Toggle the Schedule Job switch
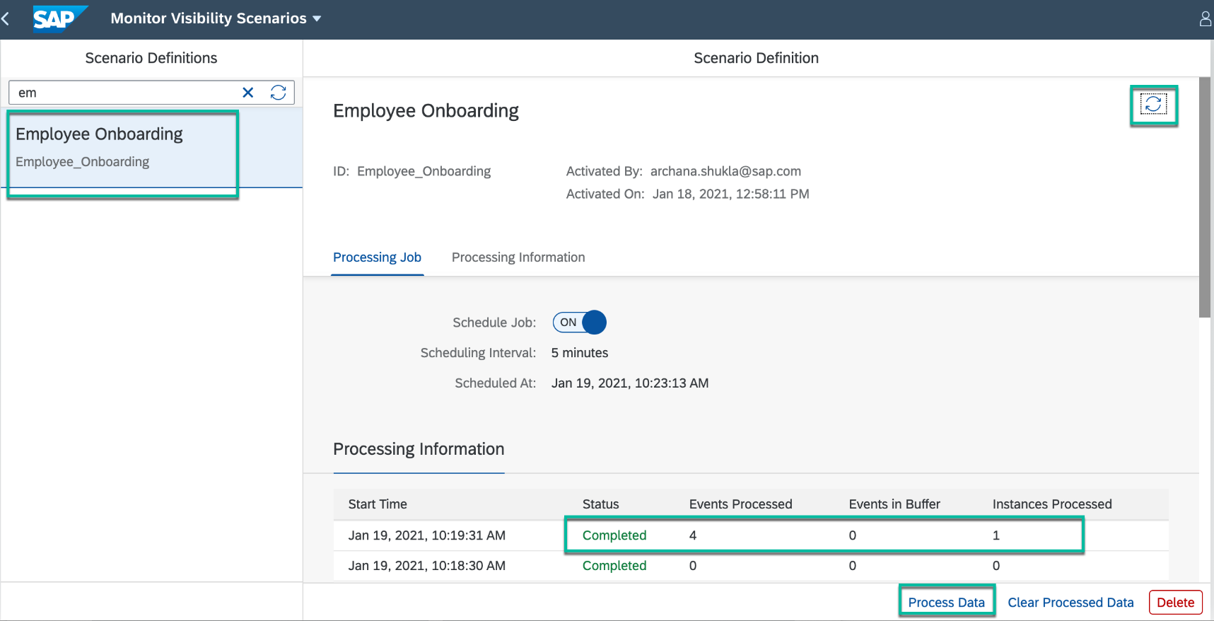1214x621 pixels. point(579,323)
